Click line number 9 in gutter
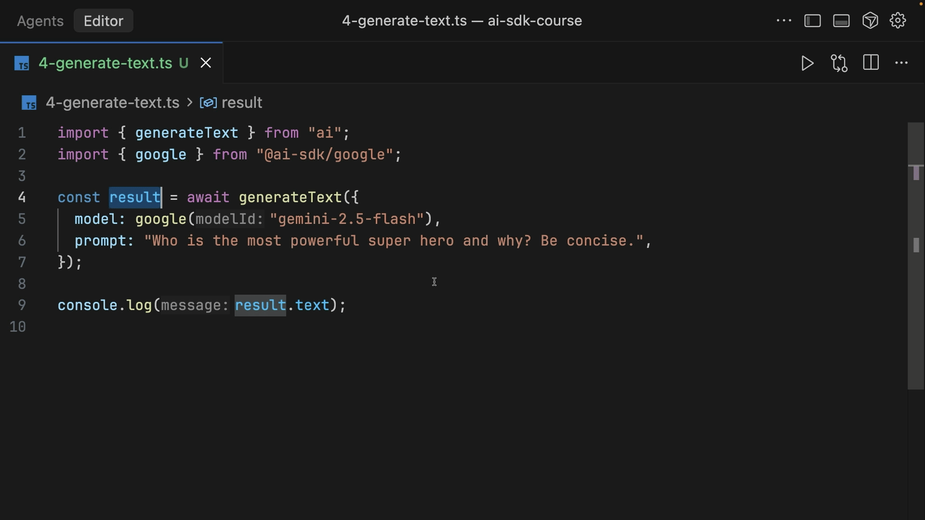Image resolution: width=925 pixels, height=520 pixels. 22,305
